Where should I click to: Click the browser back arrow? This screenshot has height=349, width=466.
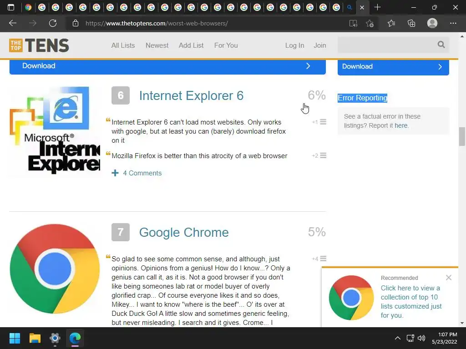tap(12, 23)
